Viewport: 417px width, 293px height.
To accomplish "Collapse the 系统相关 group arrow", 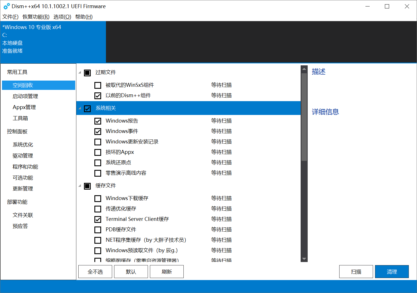I will 80,108.
